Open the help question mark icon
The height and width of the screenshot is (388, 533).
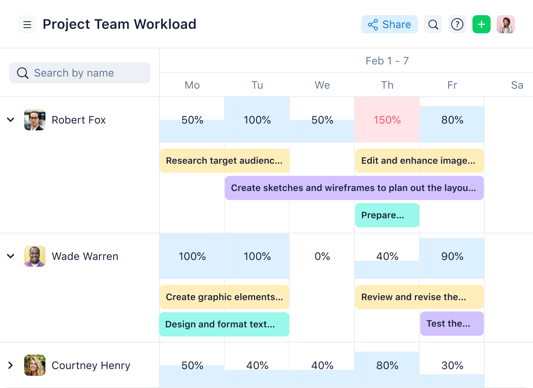(x=457, y=24)
